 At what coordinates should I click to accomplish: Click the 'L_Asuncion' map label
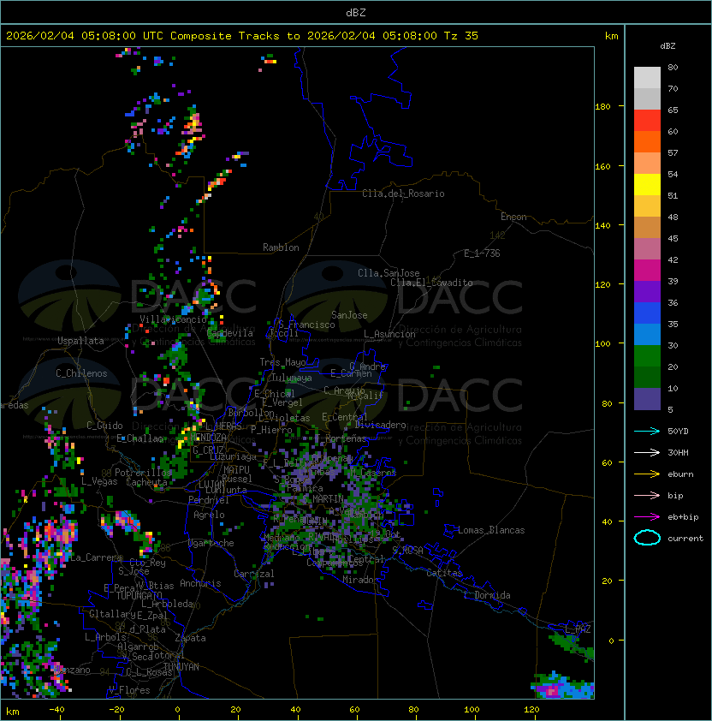(389, 334)
